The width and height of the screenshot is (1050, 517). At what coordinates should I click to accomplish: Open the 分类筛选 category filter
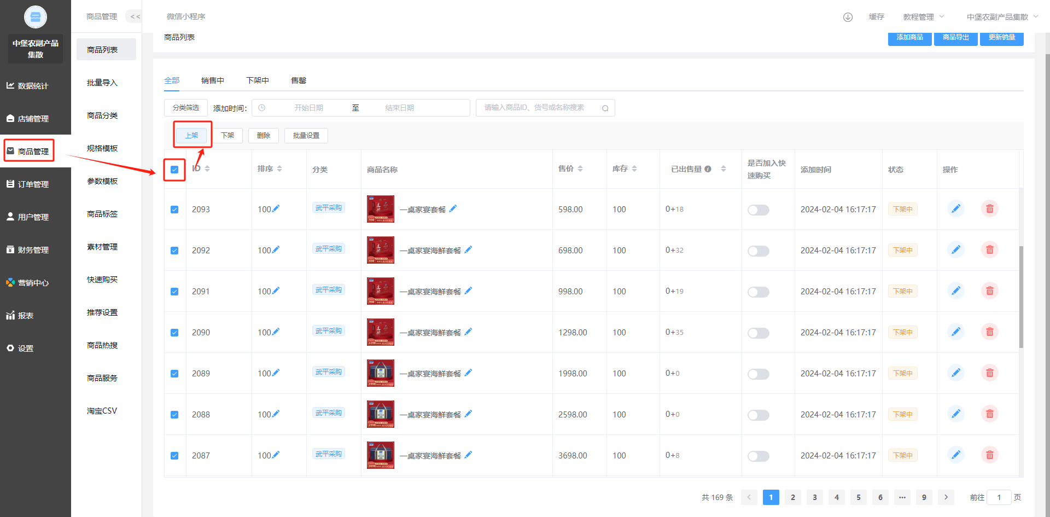(186, 108)
